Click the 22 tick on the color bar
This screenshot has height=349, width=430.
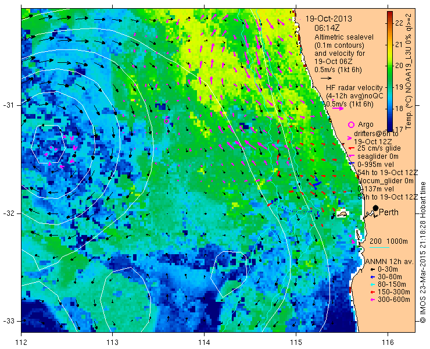click(x=399, y=23)
